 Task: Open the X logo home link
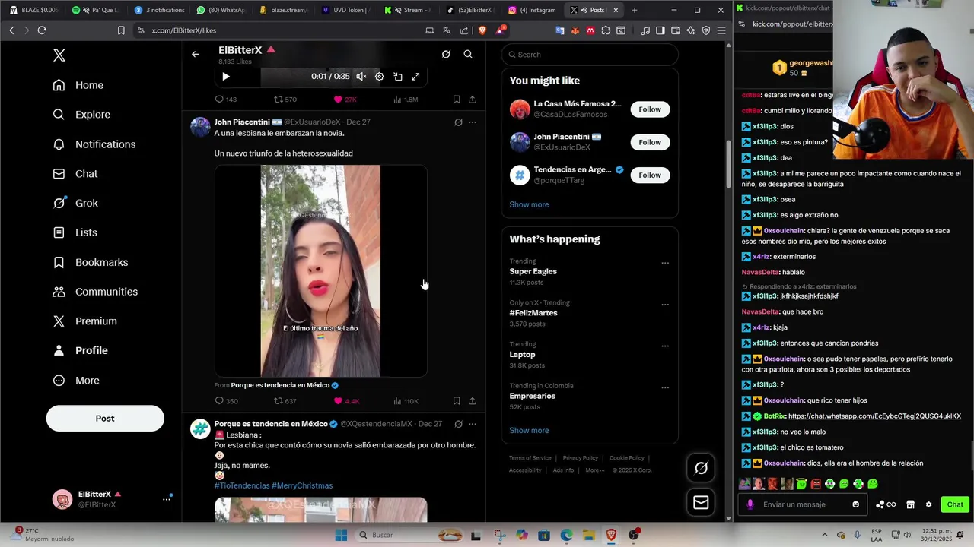click(59, 55)
